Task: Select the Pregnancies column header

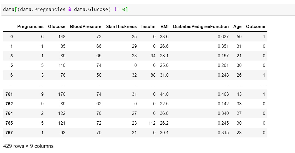Action: [x=30, y=27]
